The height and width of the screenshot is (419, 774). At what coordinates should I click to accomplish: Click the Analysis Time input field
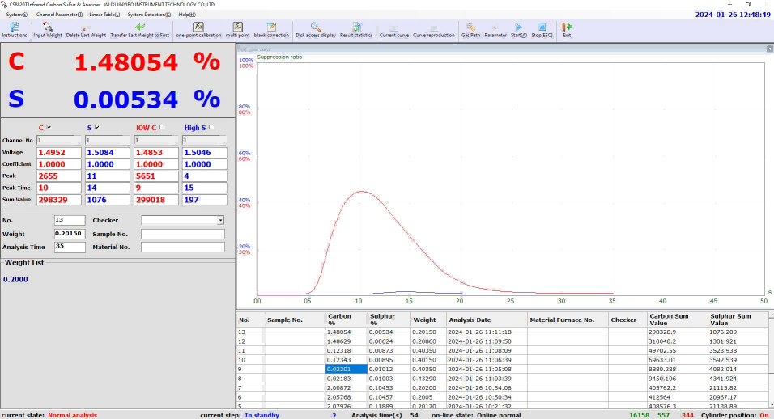(70, 247)
